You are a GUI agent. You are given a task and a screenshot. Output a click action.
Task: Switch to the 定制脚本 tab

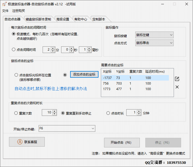99,19
